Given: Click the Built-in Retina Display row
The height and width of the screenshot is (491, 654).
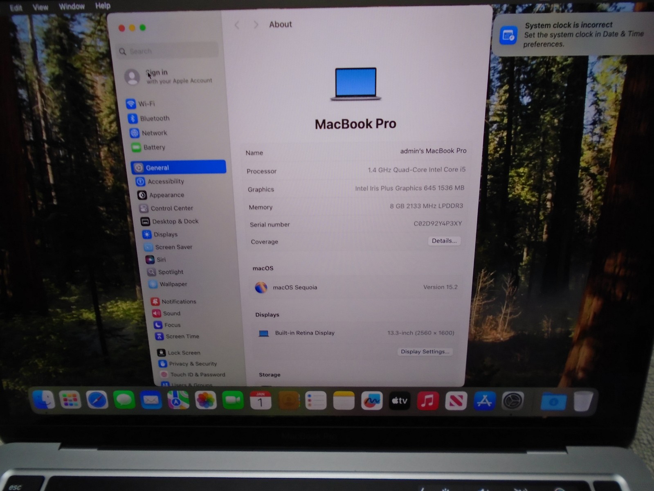Looking at the screenshot, I should click(x=356, y=333).
